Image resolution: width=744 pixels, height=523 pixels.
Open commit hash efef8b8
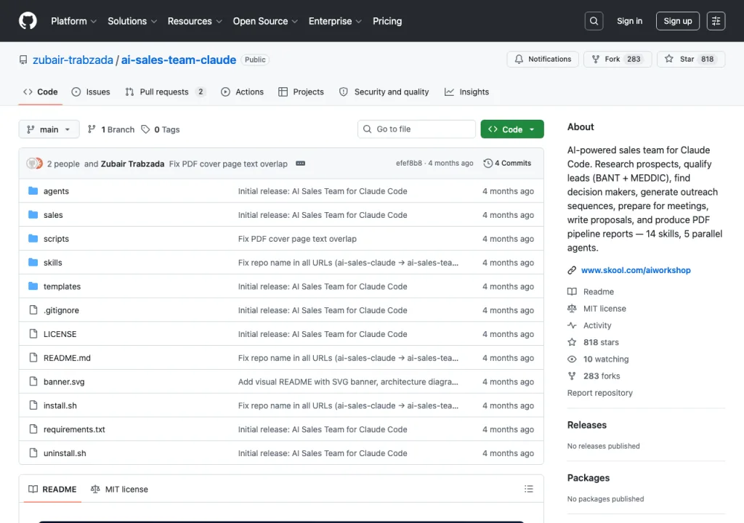[408, 163]
